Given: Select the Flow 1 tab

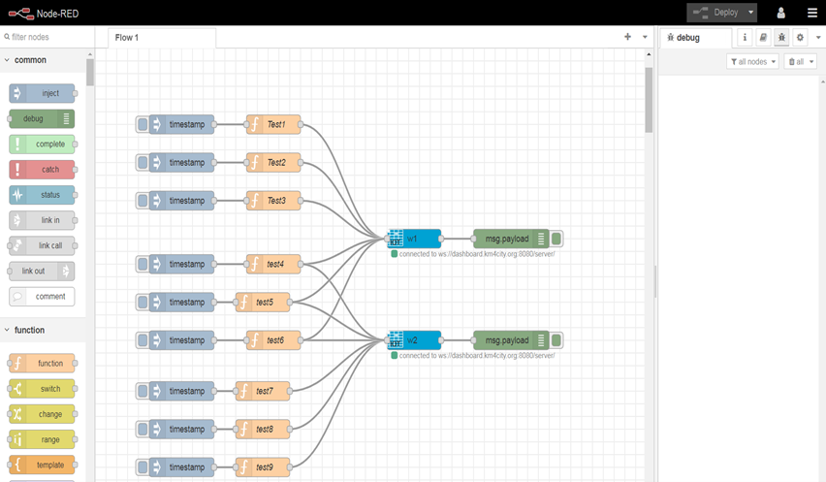Looking at the screenshot, I should 126,38.
